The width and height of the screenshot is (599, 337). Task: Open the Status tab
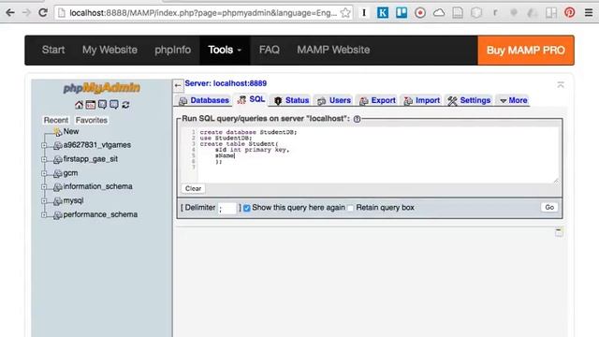pos(291,100)
